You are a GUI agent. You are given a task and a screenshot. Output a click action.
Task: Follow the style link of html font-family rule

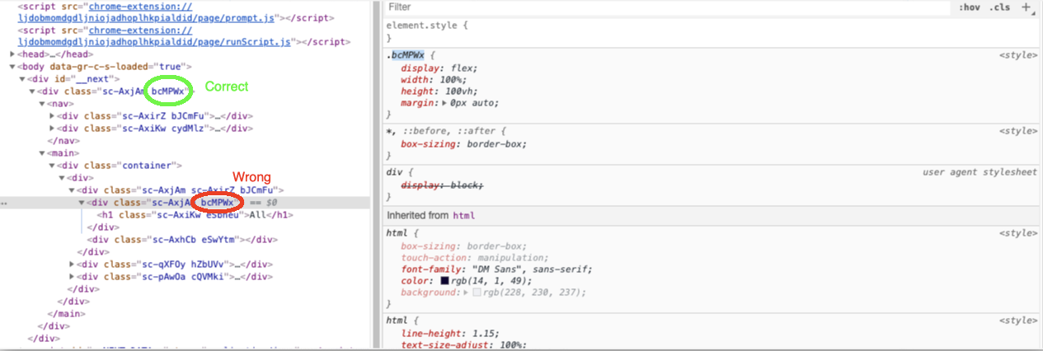pyautogui.click(x=1017, y=233)
